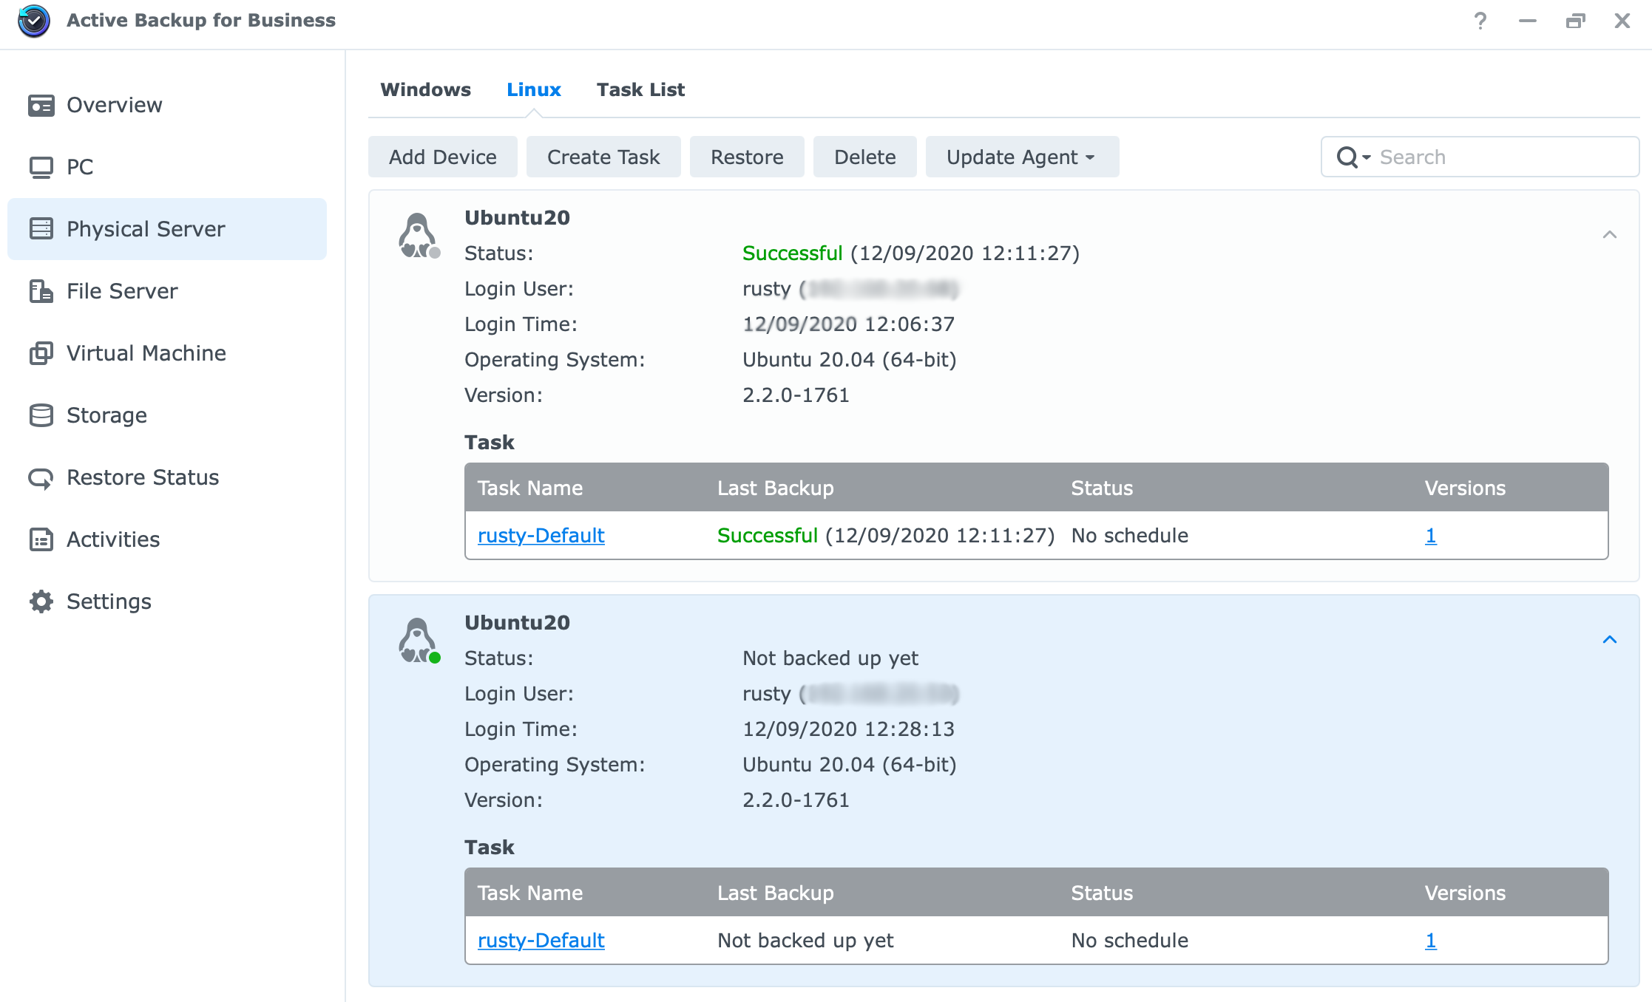1652x1002 pixels.
Task: Open File Server section
Action: [x=167, y=291]
